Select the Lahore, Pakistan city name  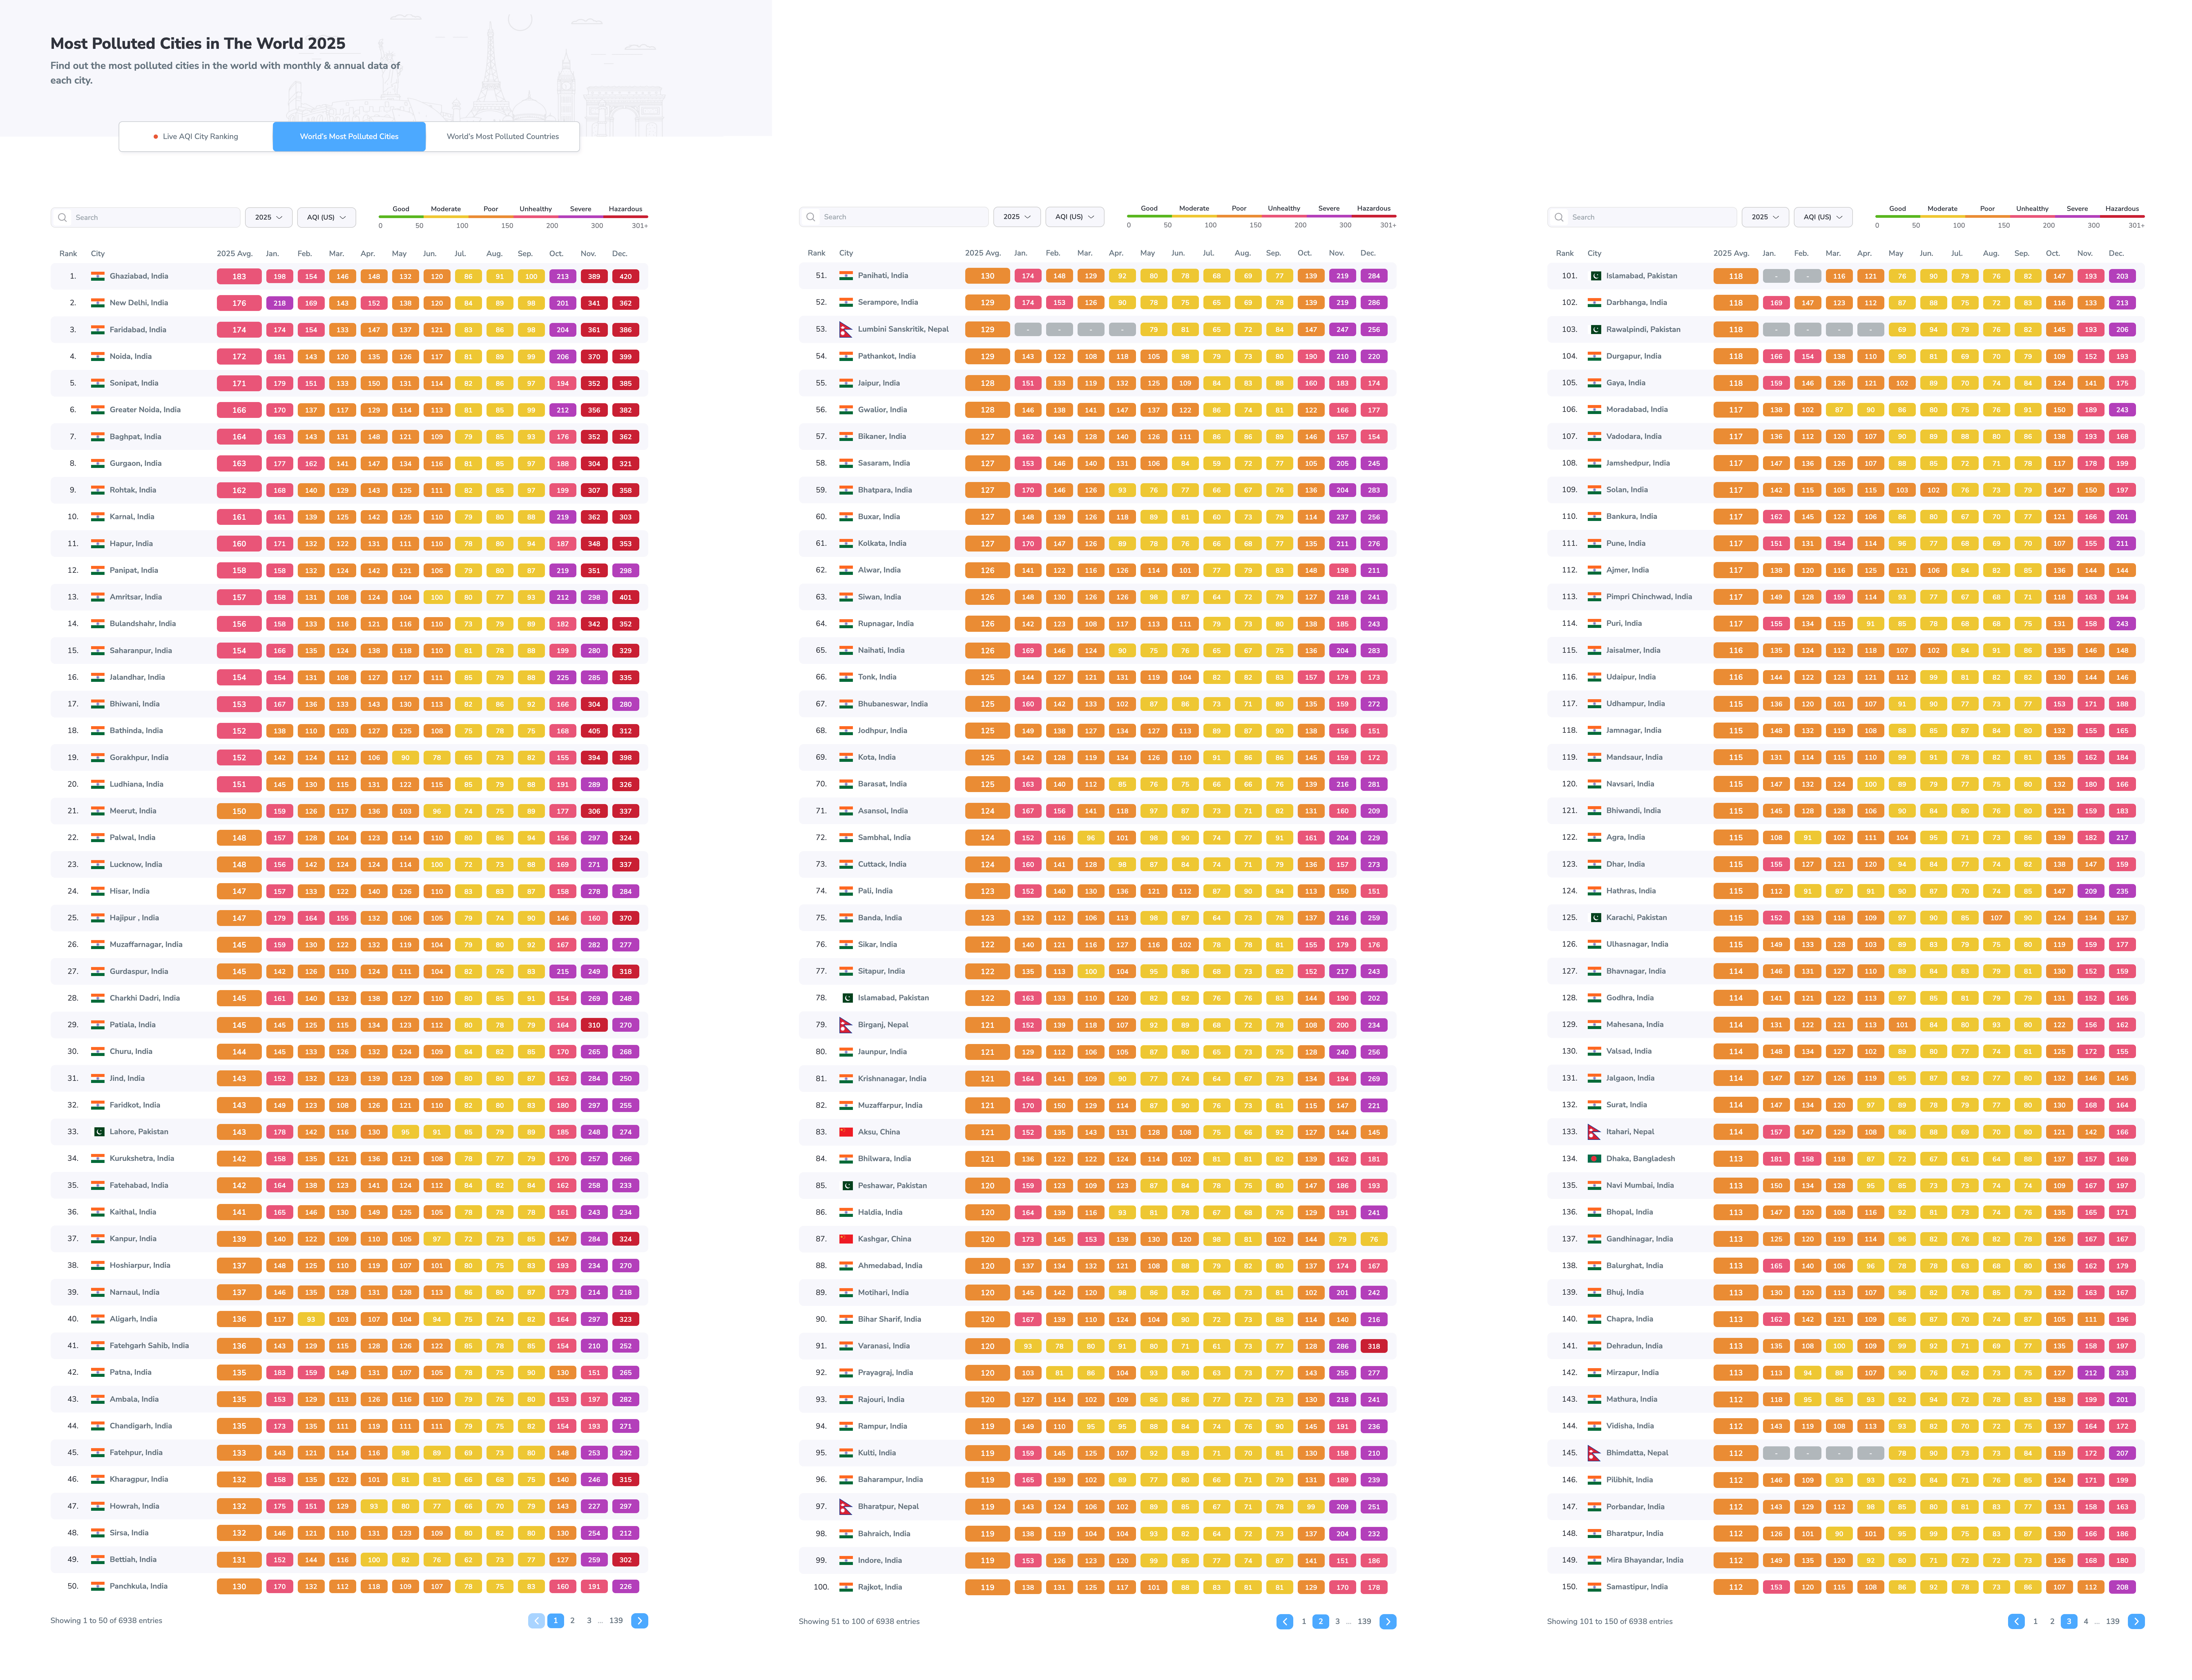tap(139, 1132)
